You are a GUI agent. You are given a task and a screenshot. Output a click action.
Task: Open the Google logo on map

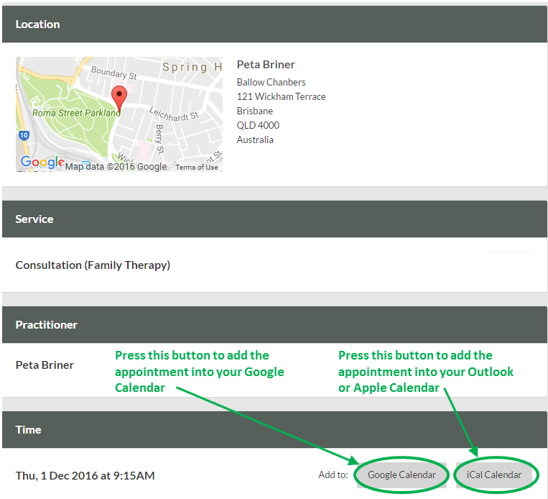pos(42,162)
